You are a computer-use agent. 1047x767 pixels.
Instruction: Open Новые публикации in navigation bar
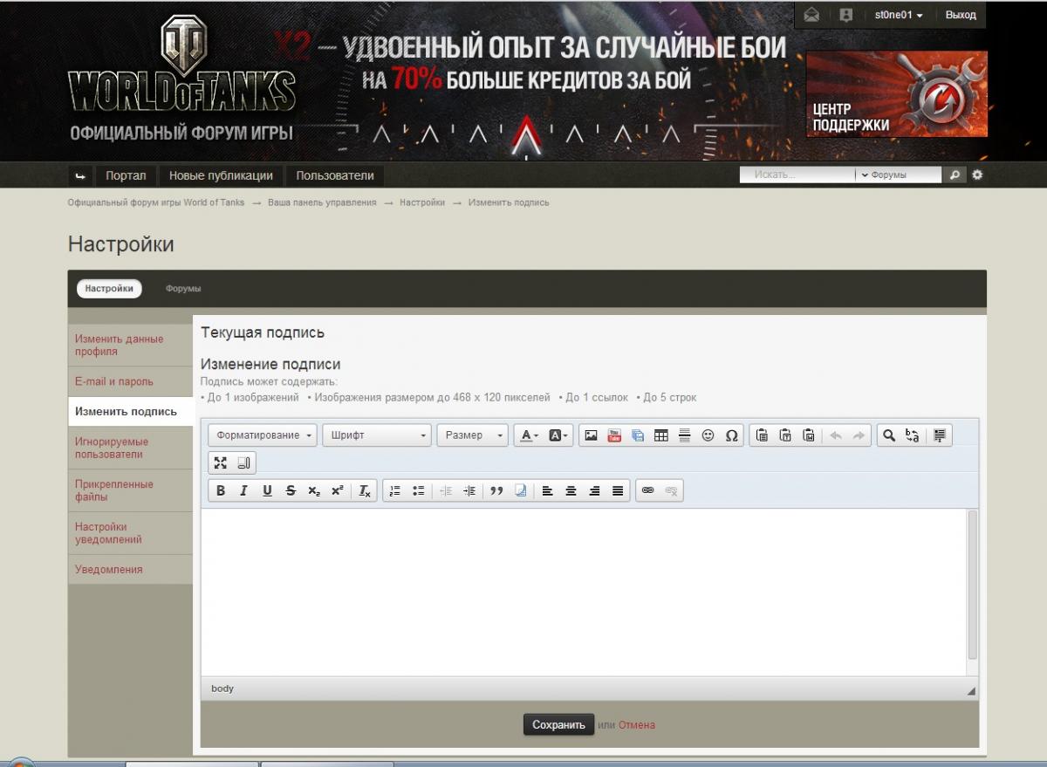[x=221, y=175]
